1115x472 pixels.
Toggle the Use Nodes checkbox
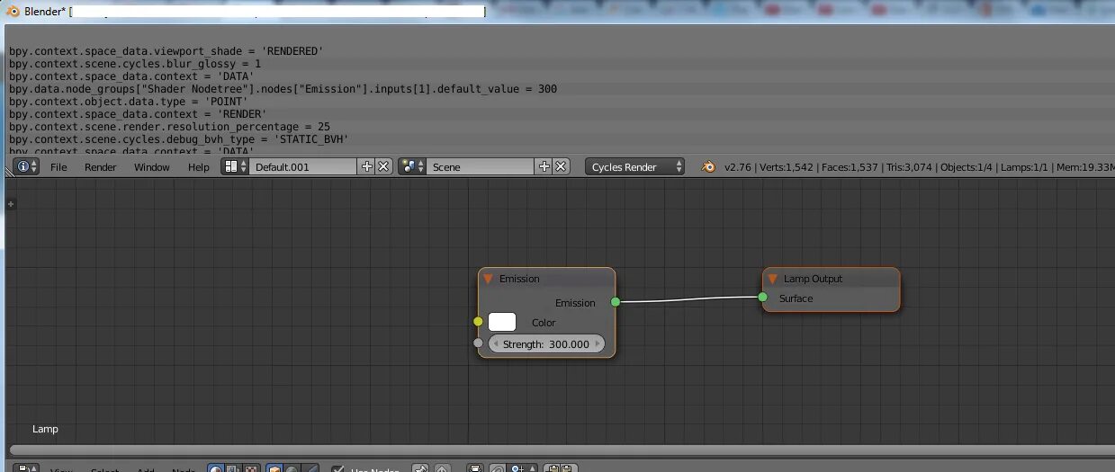(339, 468)
